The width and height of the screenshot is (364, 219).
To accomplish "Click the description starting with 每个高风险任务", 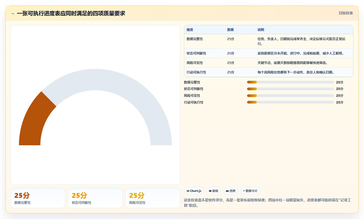I will [296, 72].
